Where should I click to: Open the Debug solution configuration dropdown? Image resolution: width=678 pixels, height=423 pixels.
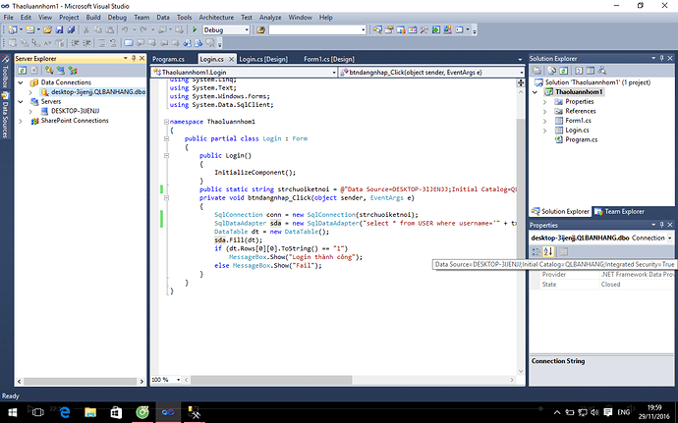246,30
